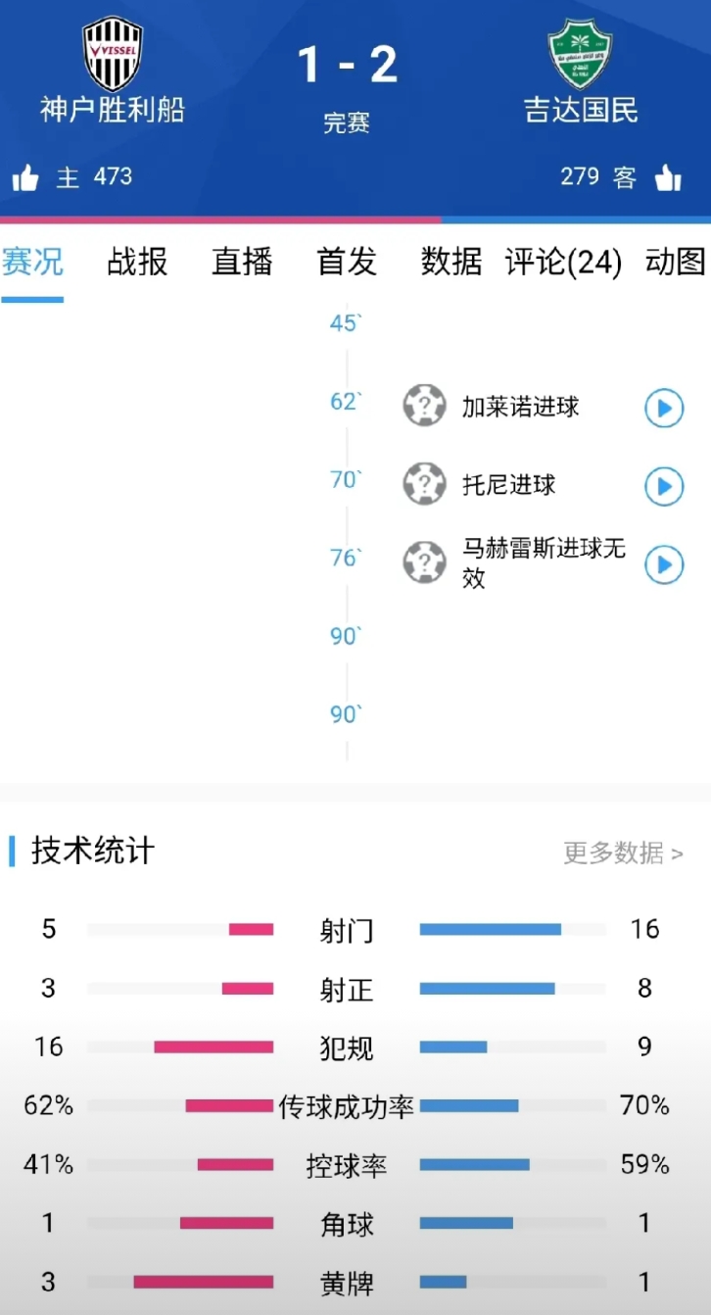Image resolution: width=711 pixels, height=1315 pixels.
Task: Tap the away team thumbs-up icon
Action: coord(668,176)
